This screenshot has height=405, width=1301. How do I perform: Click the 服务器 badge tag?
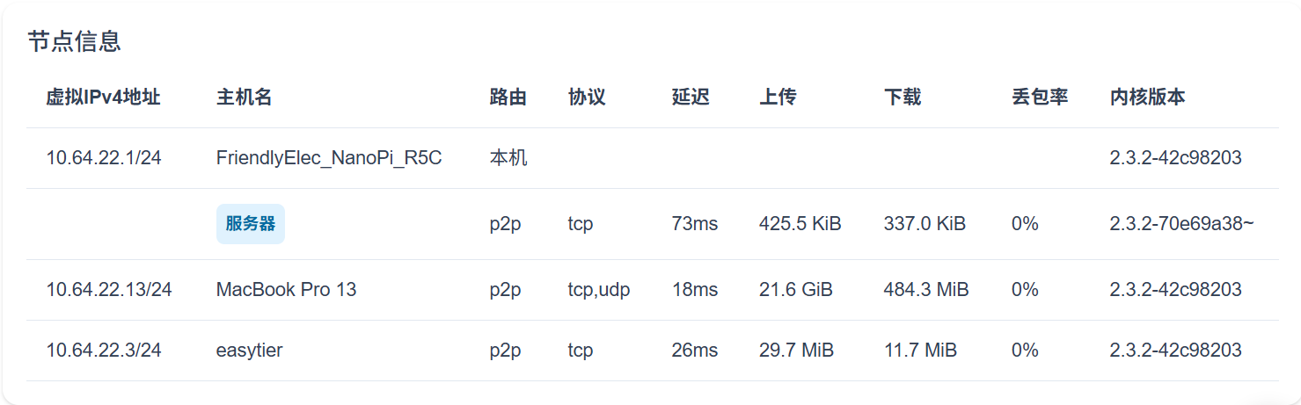[x=251, y=224]
